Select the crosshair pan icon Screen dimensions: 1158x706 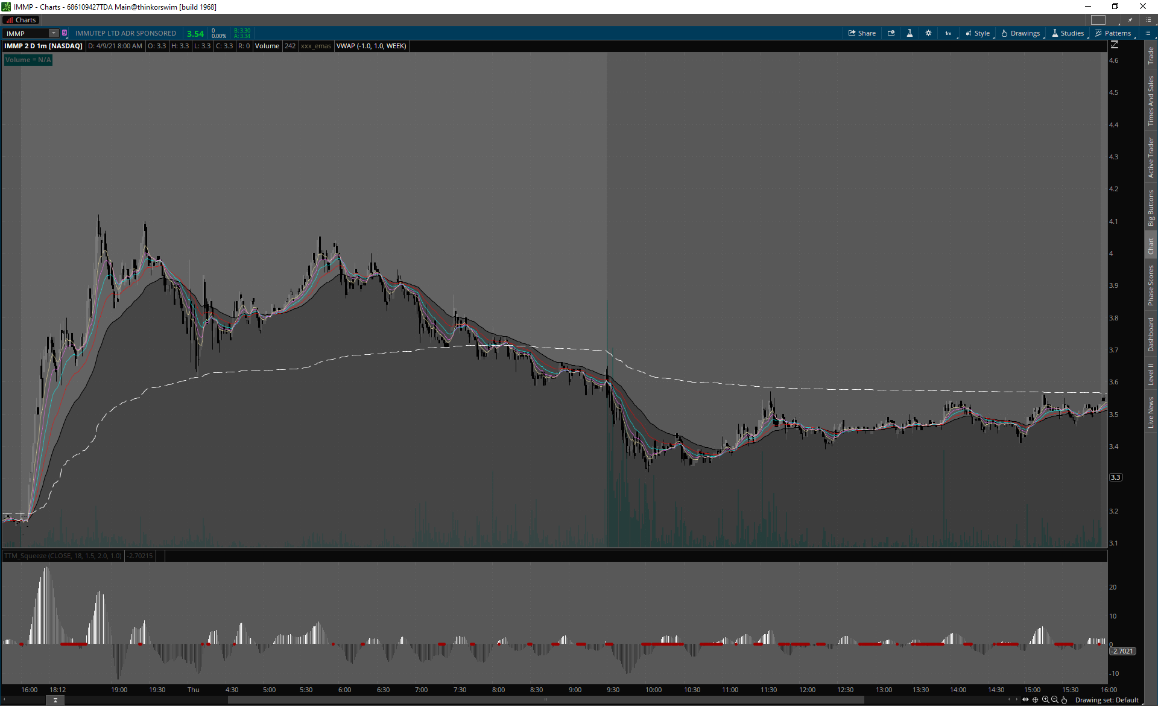pyautogui.click(x=1036, y=700)
